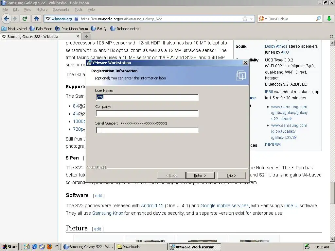Open the Windows Start menu
This screenshot has width=335, height=251.
[x=9, y=247]
